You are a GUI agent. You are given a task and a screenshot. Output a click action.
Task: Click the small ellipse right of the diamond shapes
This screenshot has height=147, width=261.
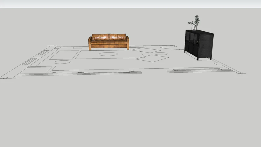point(162,54)
